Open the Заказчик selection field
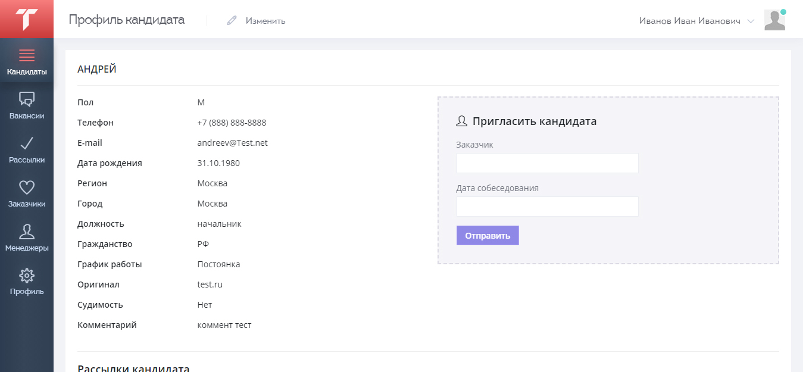Viewport: 803px width, 372px height. pyautogui.click(x=547, y=163)
